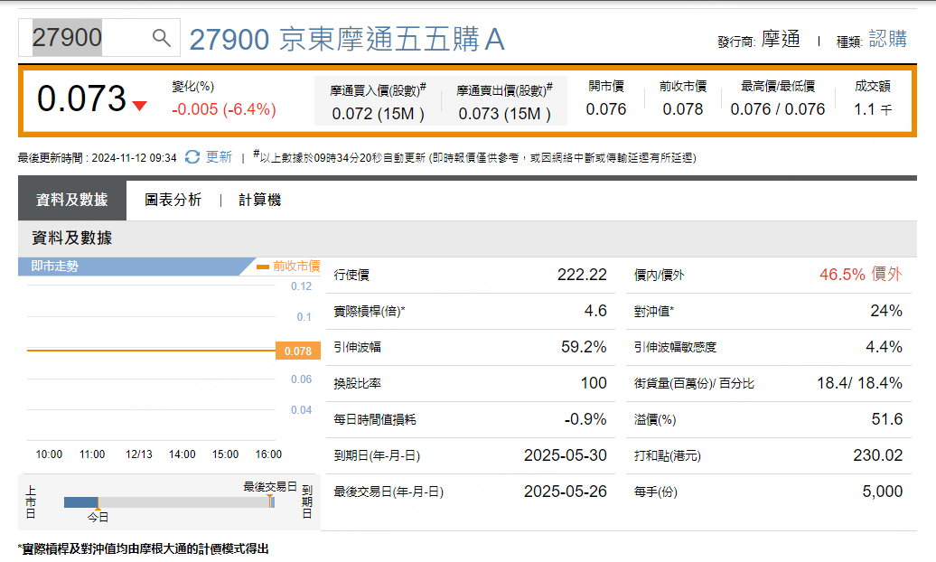Click the refresh circular arrows icon

click(192, 157)
